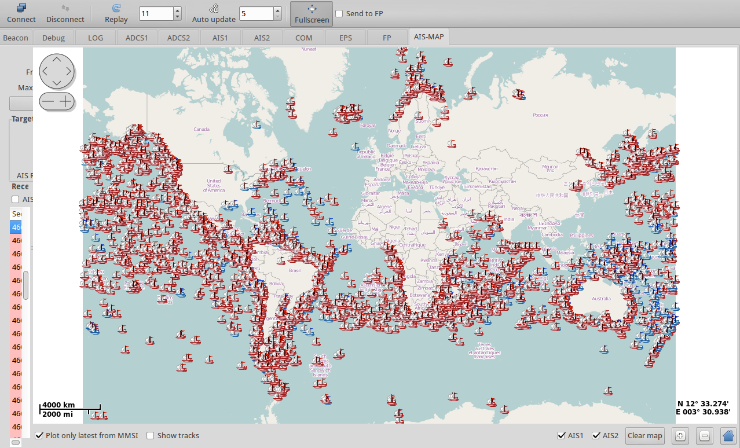Click the Australia label on the map
The height and width of the screenshot is (448, 740).
[x=601, y=299]
